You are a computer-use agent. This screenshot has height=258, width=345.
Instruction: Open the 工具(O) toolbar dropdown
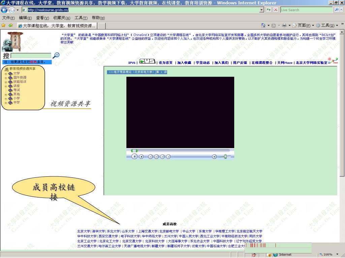point(327,26)
